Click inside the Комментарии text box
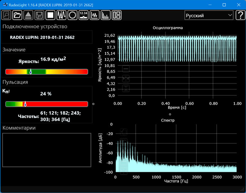This screenshot has height=193, width=246. tap(47, 150)
